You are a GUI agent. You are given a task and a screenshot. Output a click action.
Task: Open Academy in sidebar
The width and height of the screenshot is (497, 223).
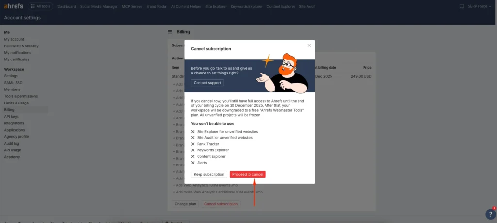tap(12, 157)
